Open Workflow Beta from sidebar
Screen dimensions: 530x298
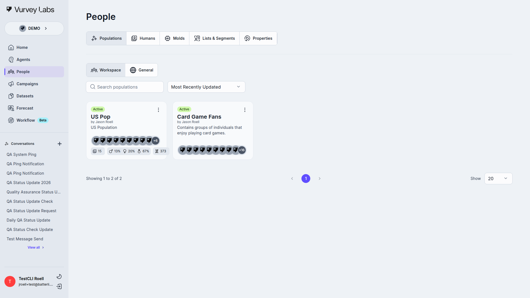[x=26, y=120]
